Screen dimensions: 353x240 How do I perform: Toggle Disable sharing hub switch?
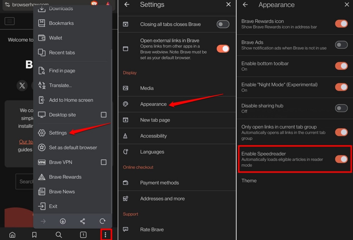(341, 108)
